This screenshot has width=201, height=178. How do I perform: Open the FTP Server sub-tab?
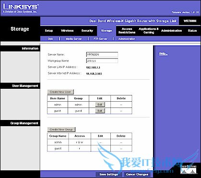(100, 39)
